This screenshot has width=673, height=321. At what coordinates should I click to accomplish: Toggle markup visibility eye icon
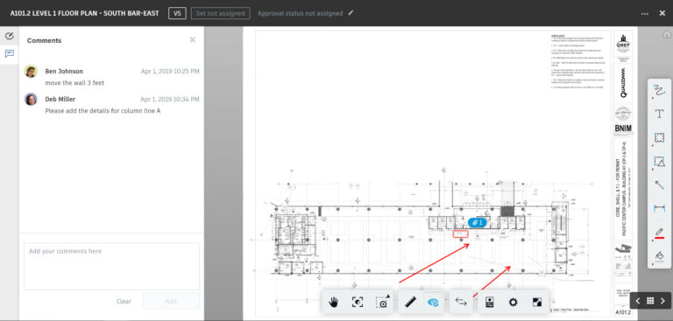[434, 302]
